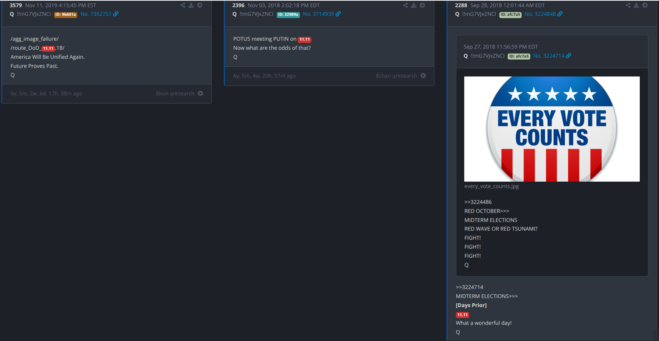Click text 'RED OCTOBER>>>'
The height and width of the screenshot is (341, 659).
(x=487, y=211)
